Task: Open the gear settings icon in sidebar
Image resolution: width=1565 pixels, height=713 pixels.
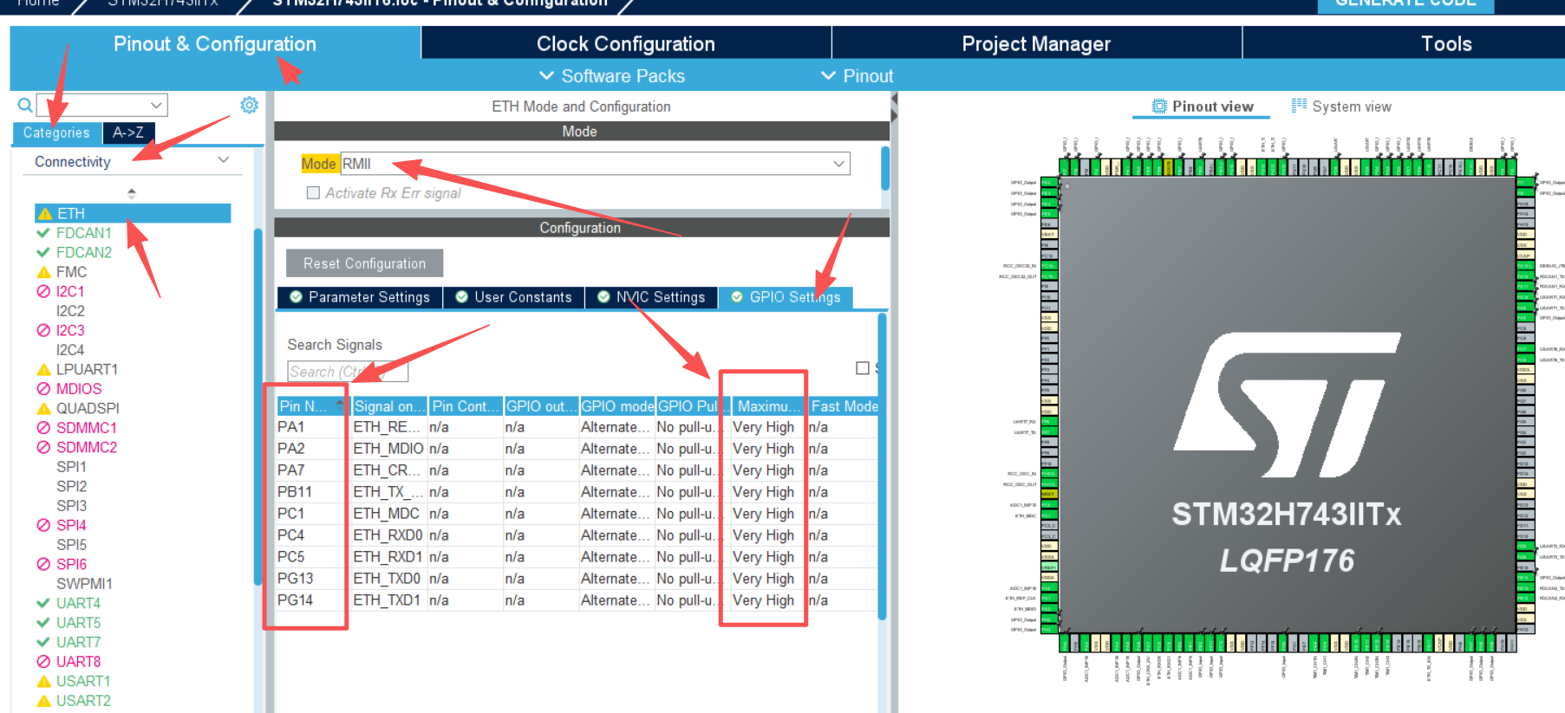Action: point(249,105)
